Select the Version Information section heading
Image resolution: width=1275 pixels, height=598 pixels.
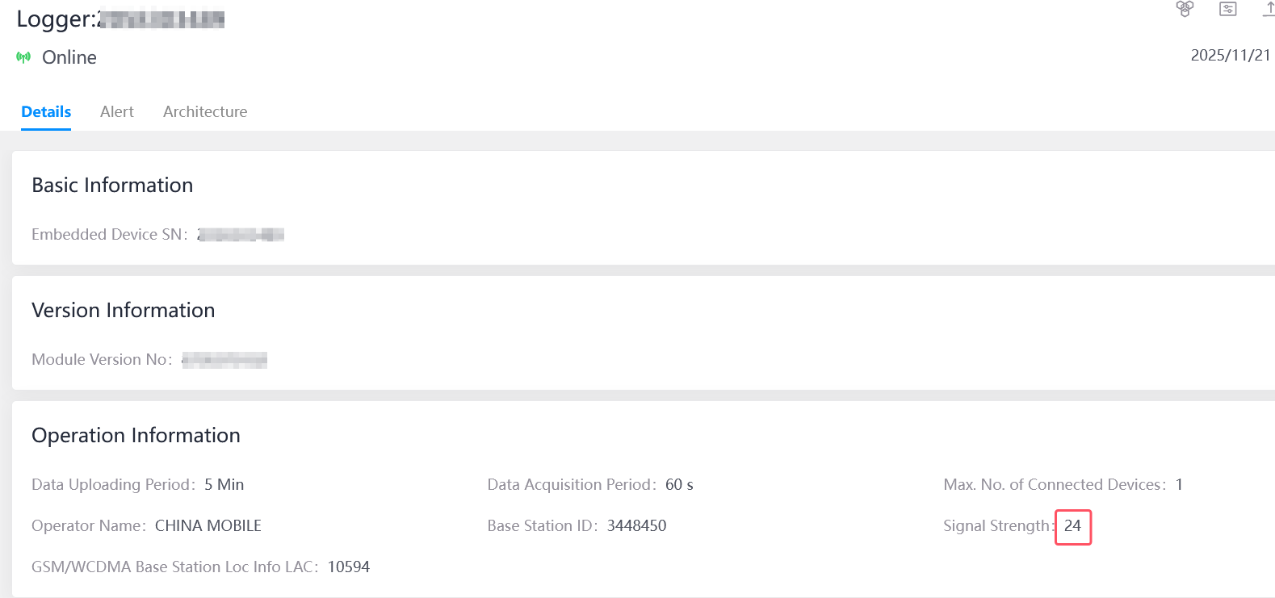124,311
